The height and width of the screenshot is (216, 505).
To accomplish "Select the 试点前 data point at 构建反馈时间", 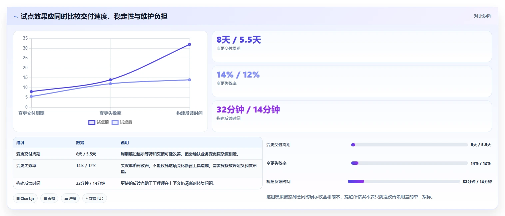I will click(189, 44).
